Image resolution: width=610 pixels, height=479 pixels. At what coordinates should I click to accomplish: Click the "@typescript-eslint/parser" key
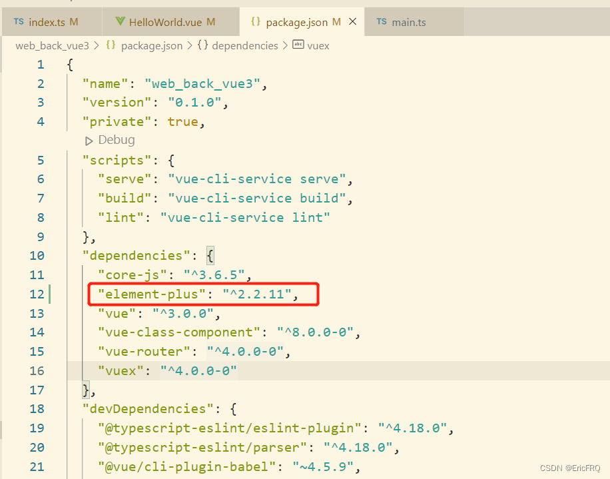coord(202,448)
